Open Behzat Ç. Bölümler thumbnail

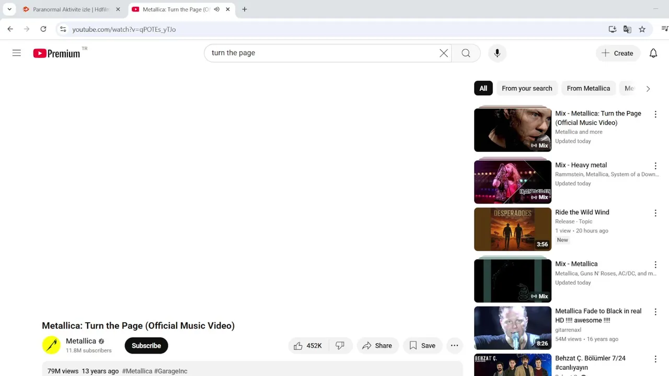point(513,365)
